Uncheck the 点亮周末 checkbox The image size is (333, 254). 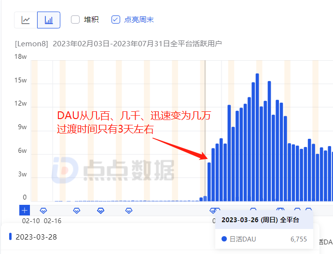click(115, 20)
